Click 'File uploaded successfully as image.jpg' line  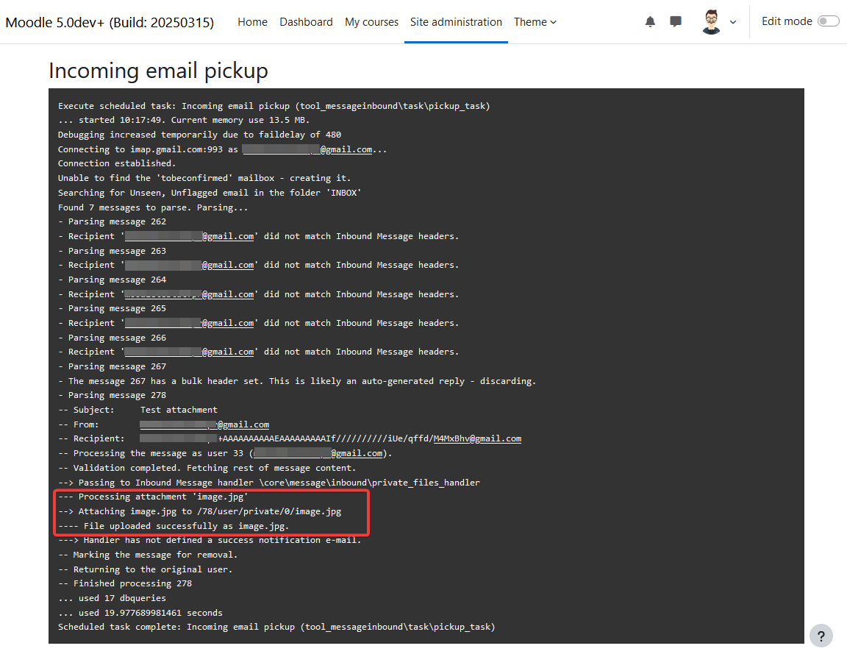click(174, 525)
